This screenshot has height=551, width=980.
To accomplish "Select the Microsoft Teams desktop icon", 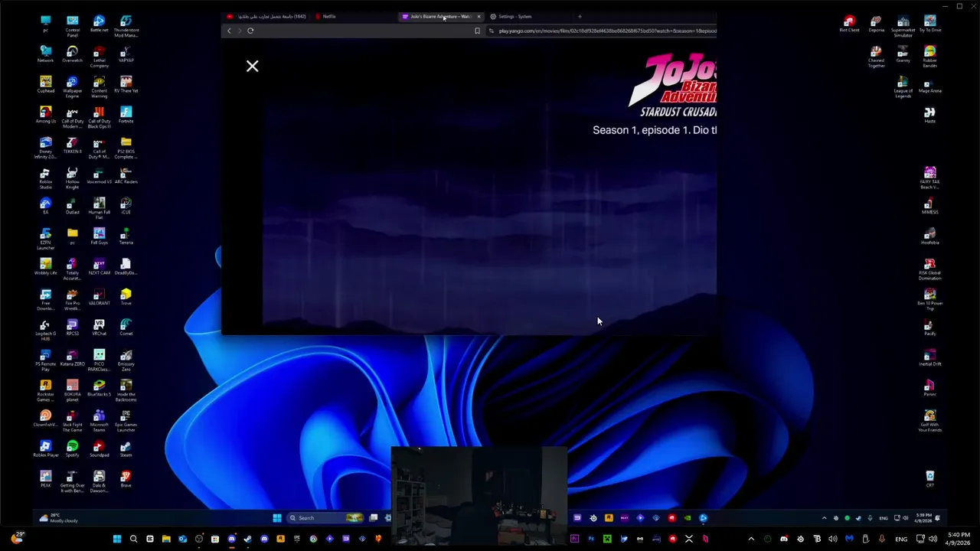I will click(x=99, y=421).
